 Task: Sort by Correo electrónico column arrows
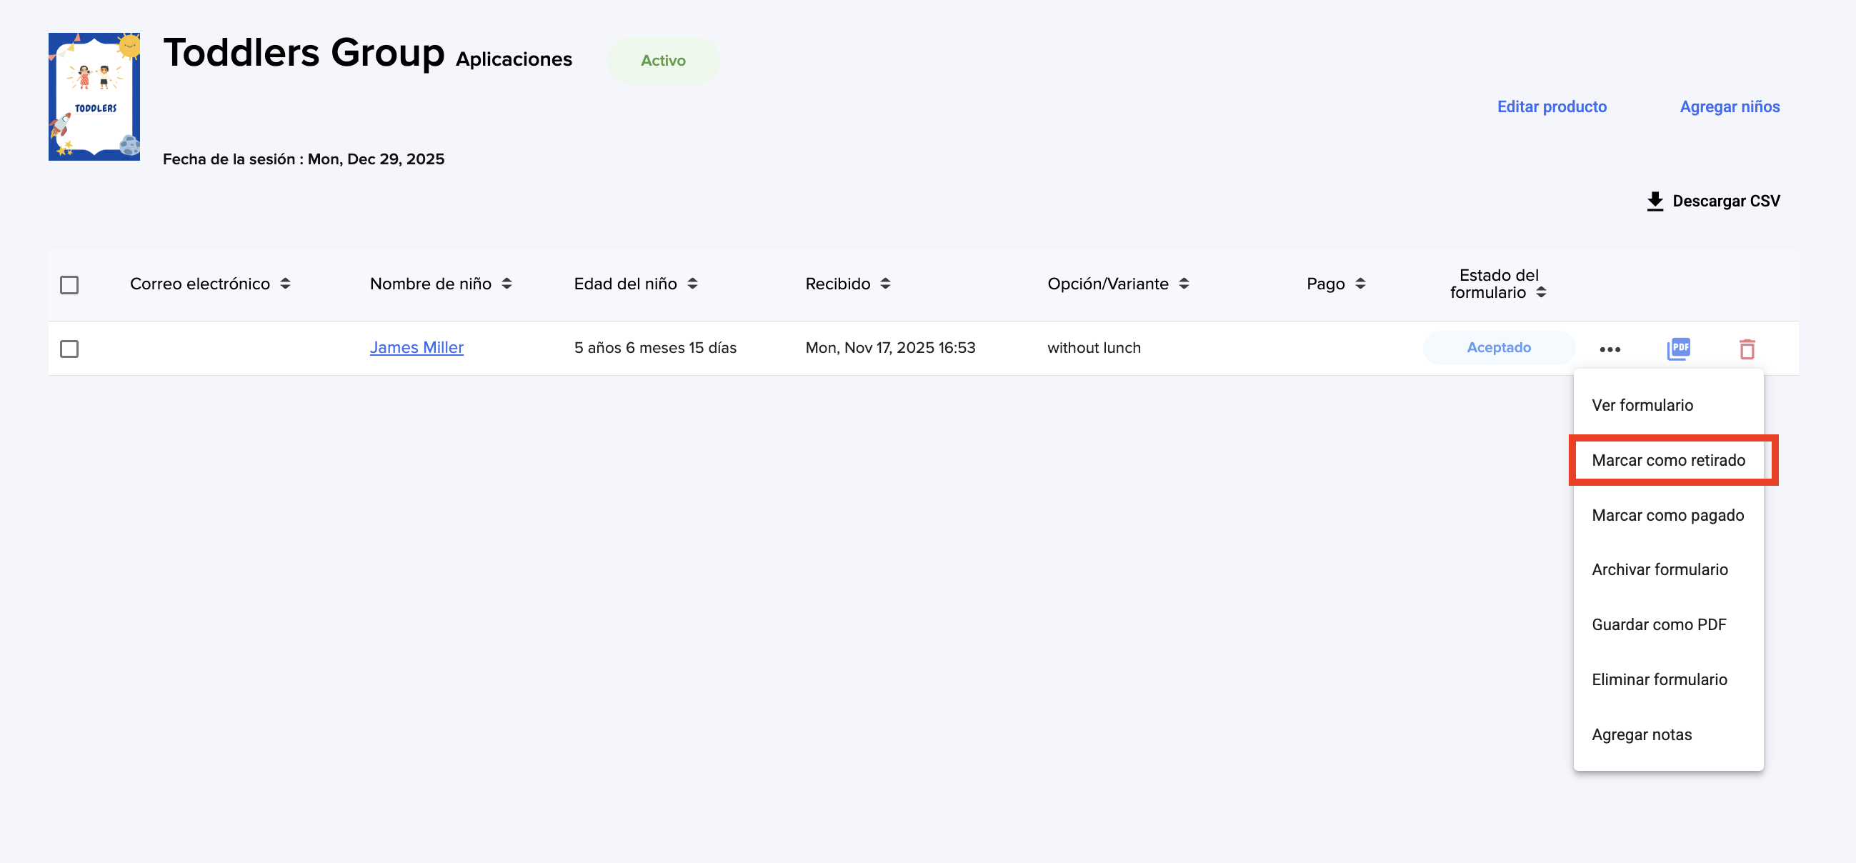click(285, 284)
